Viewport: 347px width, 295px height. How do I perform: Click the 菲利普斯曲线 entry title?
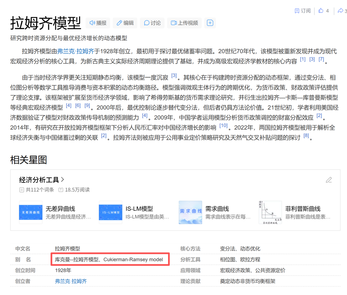tap(303, 209)
